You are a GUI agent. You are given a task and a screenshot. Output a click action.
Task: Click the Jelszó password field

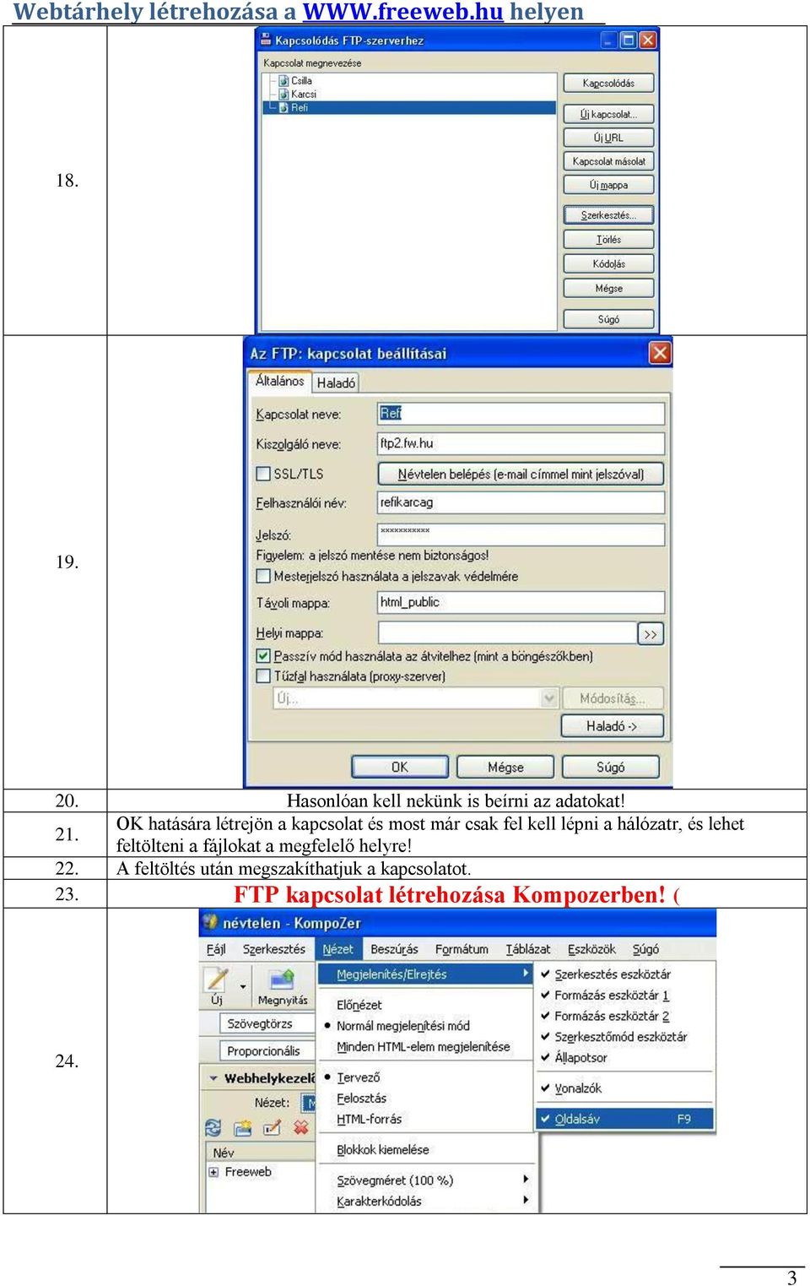click(521, 534)
